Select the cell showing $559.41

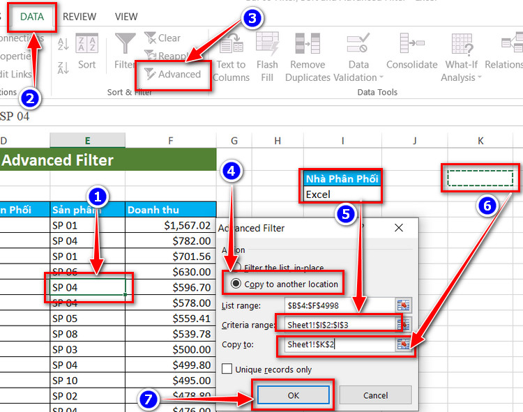click(x=171, y=319)
